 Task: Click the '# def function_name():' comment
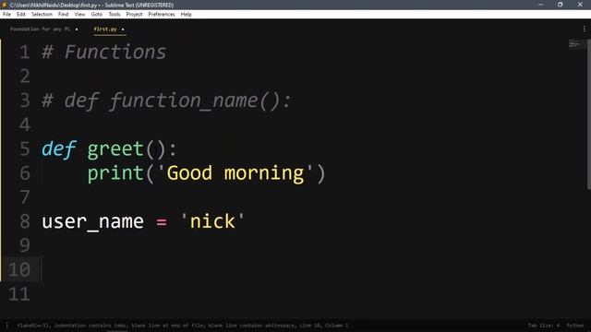166,101
